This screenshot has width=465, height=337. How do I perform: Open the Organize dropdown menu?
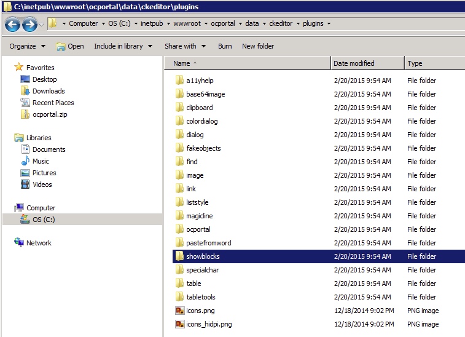tap(27, 46)
